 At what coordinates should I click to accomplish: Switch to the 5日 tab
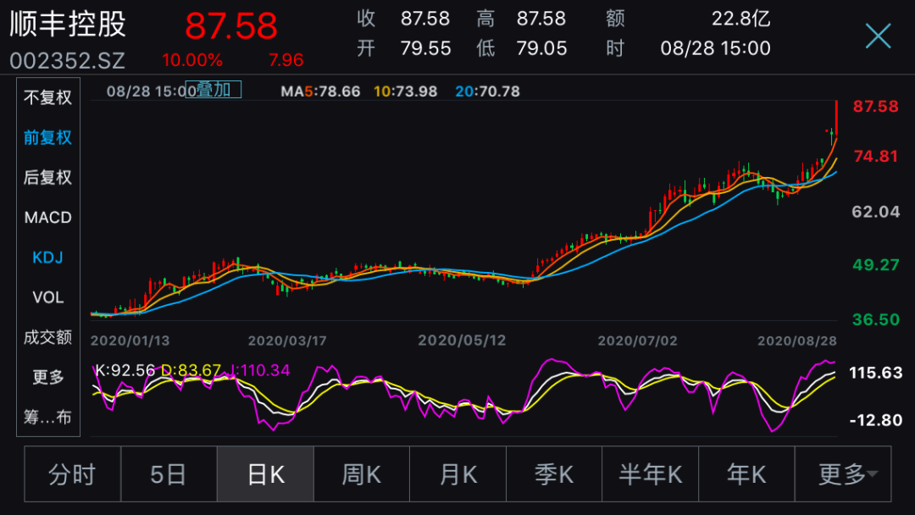coord(169,474)
